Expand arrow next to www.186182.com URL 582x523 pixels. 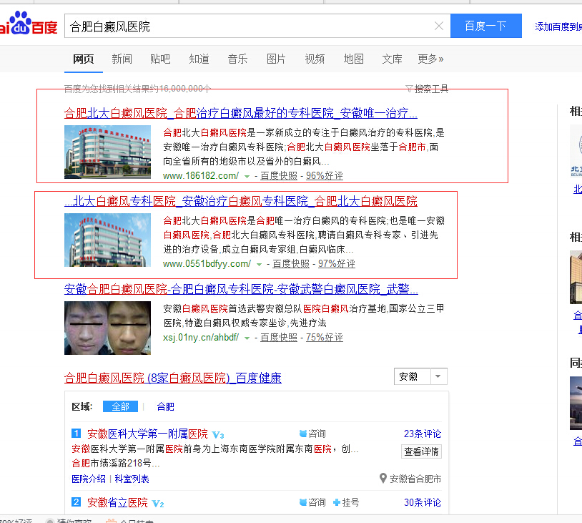[x=247, y=176]
